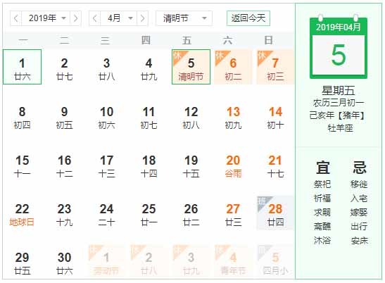This screenshot has height=283, width=385.
Task: Go to next year arrow
Action: click(75, 18)
